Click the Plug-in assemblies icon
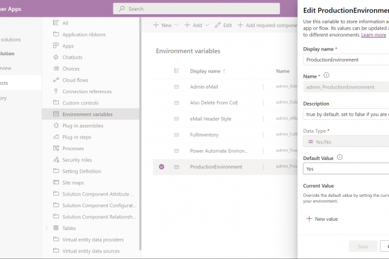Viewport: 389px width, 259px height. click(56, 126)
